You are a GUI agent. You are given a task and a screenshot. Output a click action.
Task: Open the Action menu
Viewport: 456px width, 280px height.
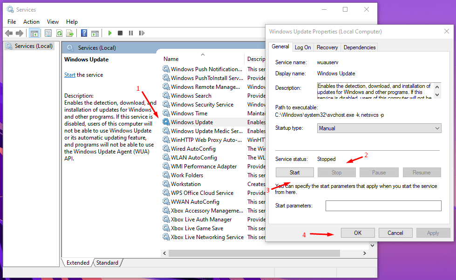(31, 22)
